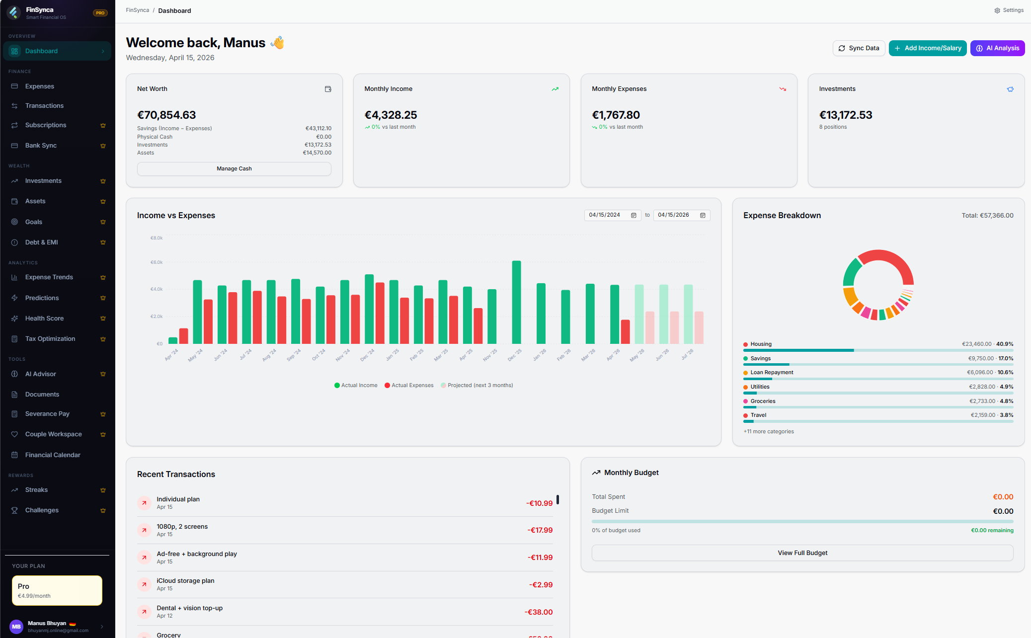The height and width of the screenshot is (638, 1031).
Task: Open start date calendar picker
Action: (x=634, y=215)
